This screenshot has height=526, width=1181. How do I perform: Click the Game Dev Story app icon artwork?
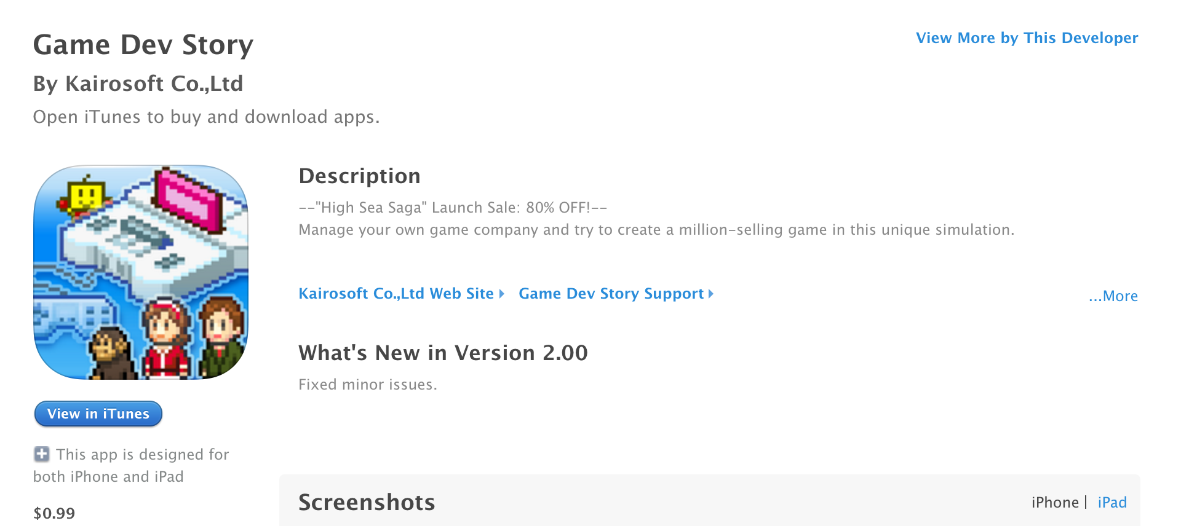140,272
